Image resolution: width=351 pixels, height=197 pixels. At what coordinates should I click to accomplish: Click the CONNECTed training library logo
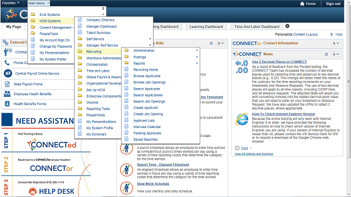coord(52,144)
